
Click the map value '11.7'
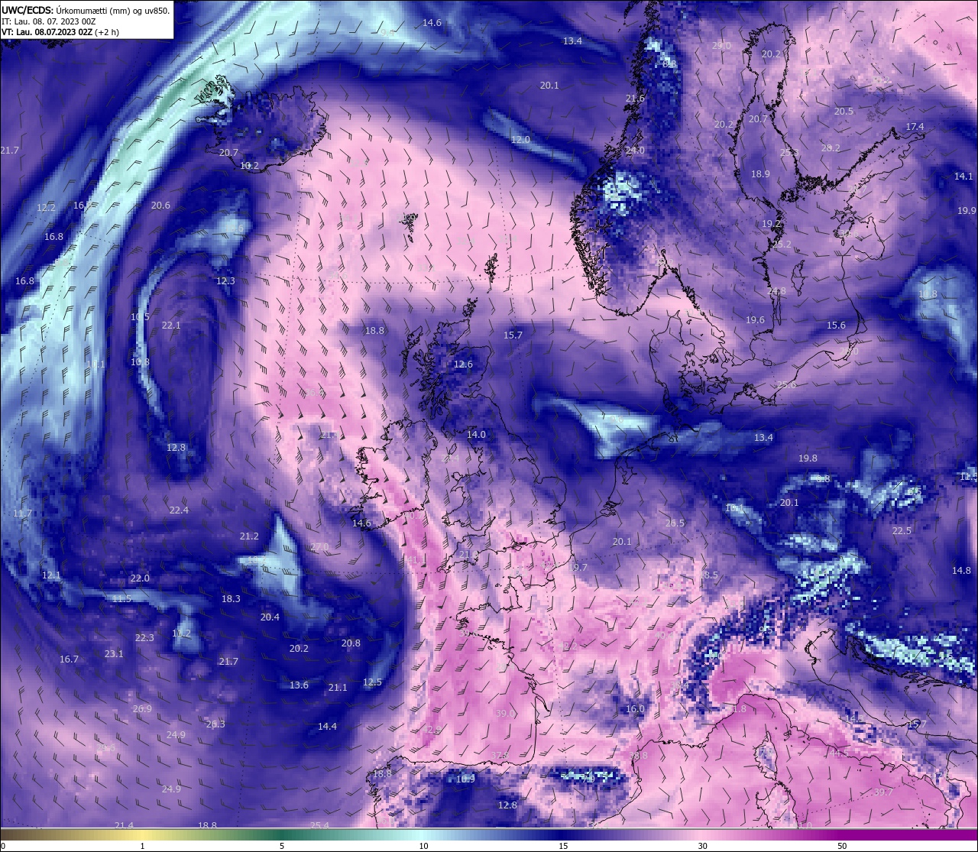coord(22,513)
